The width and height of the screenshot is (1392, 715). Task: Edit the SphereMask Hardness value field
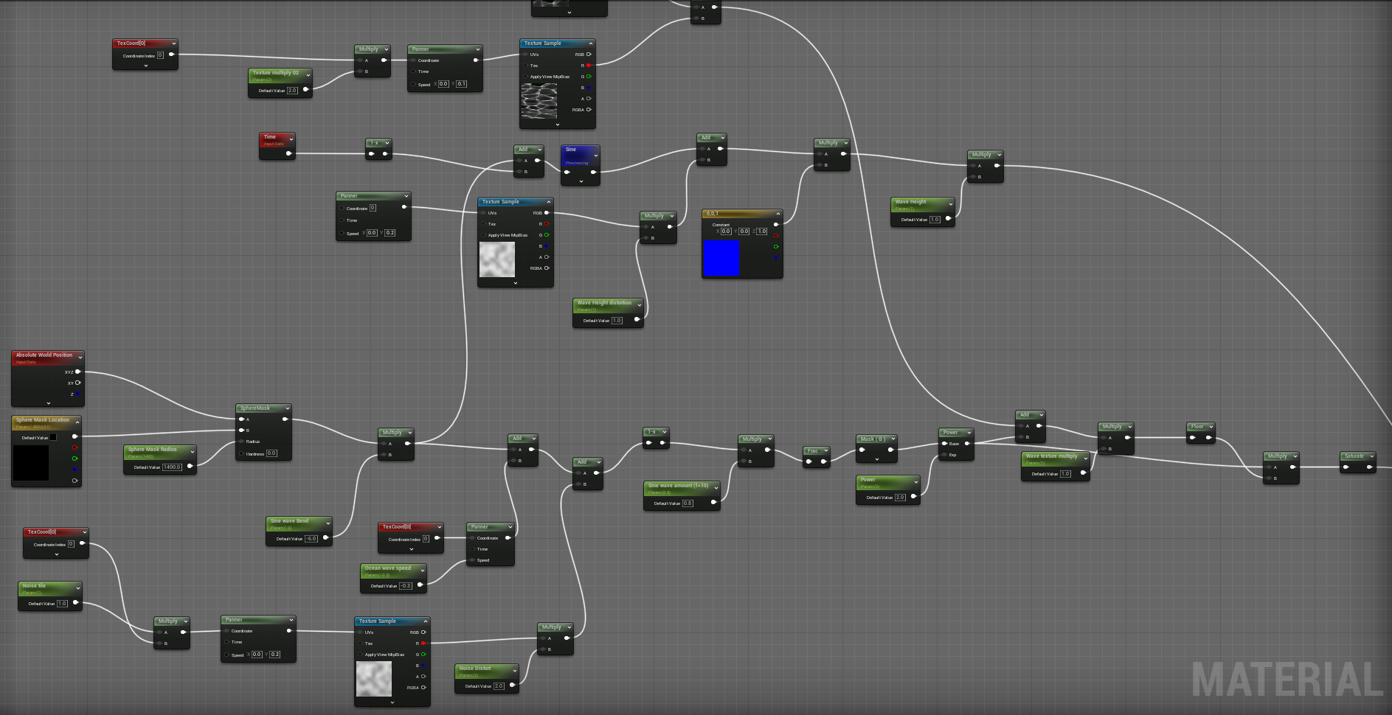coord(271,453)
